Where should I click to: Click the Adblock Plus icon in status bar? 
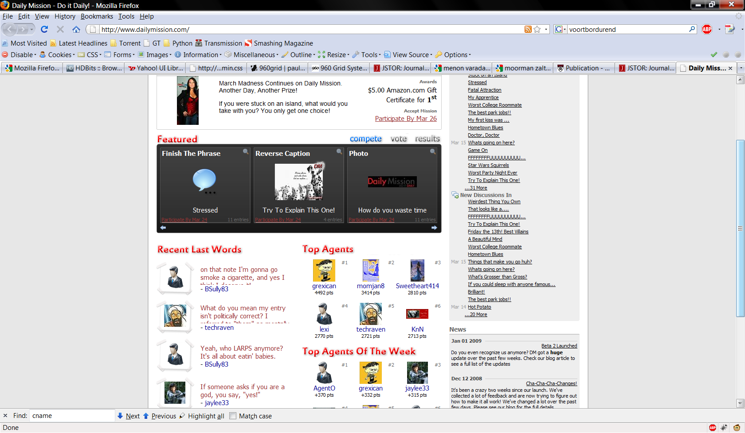click(x=713, y=428)
